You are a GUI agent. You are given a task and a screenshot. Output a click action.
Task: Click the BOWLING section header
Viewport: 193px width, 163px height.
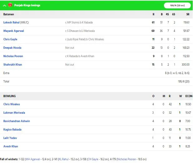9,96
